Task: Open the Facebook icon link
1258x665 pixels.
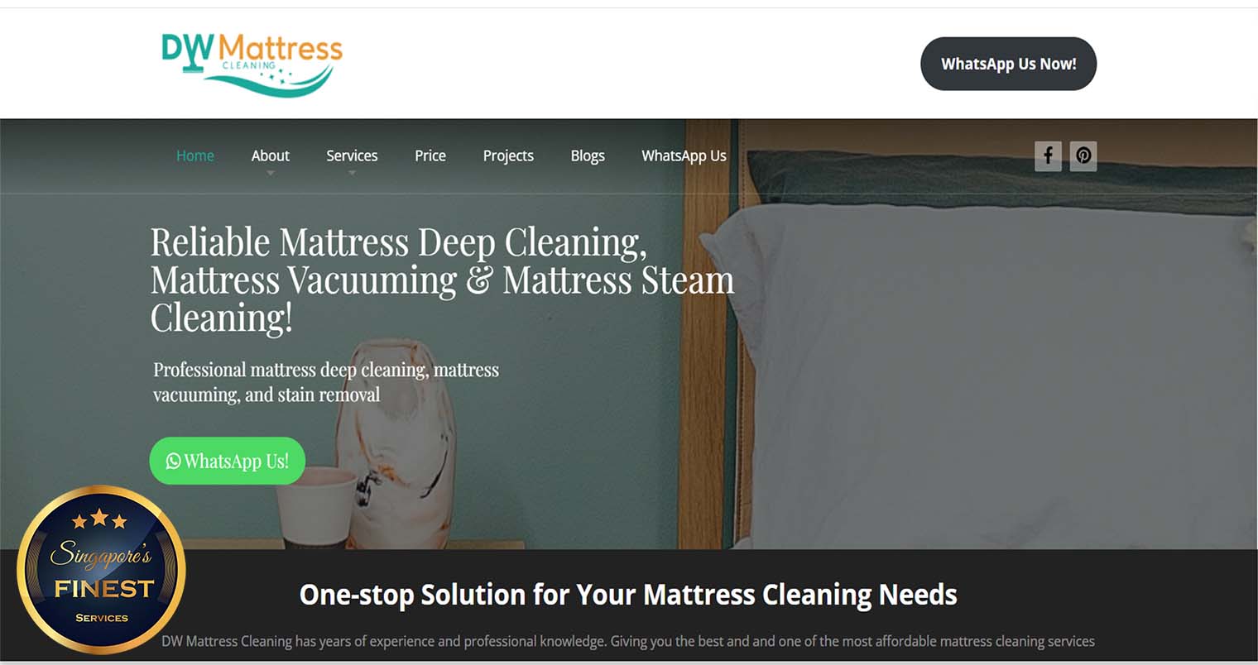Action: [x=1048, y=155]
